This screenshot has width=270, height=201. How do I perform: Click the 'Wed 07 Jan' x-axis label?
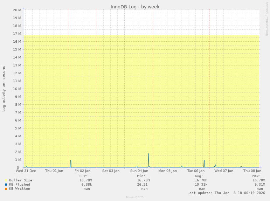(x=224, y=171)
